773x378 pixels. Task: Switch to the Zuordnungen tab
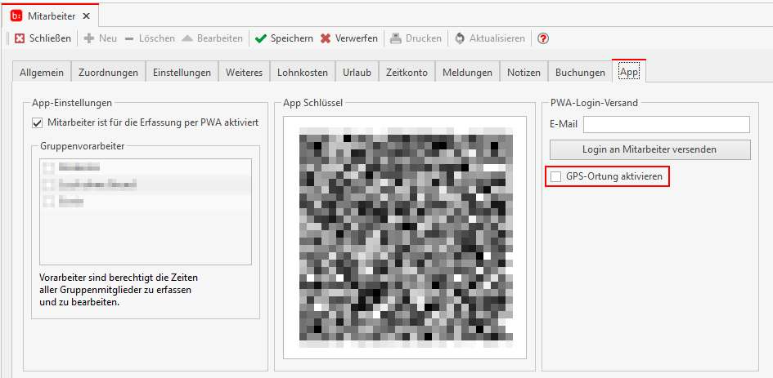pyautogui.click(x=108, y=73)
